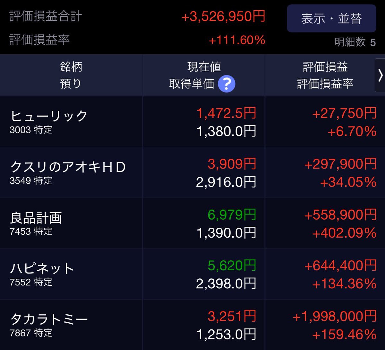This screenshot has width=385, height=350.
Task: Tap the 明細数 5 count label
Action: click(355, 42)
